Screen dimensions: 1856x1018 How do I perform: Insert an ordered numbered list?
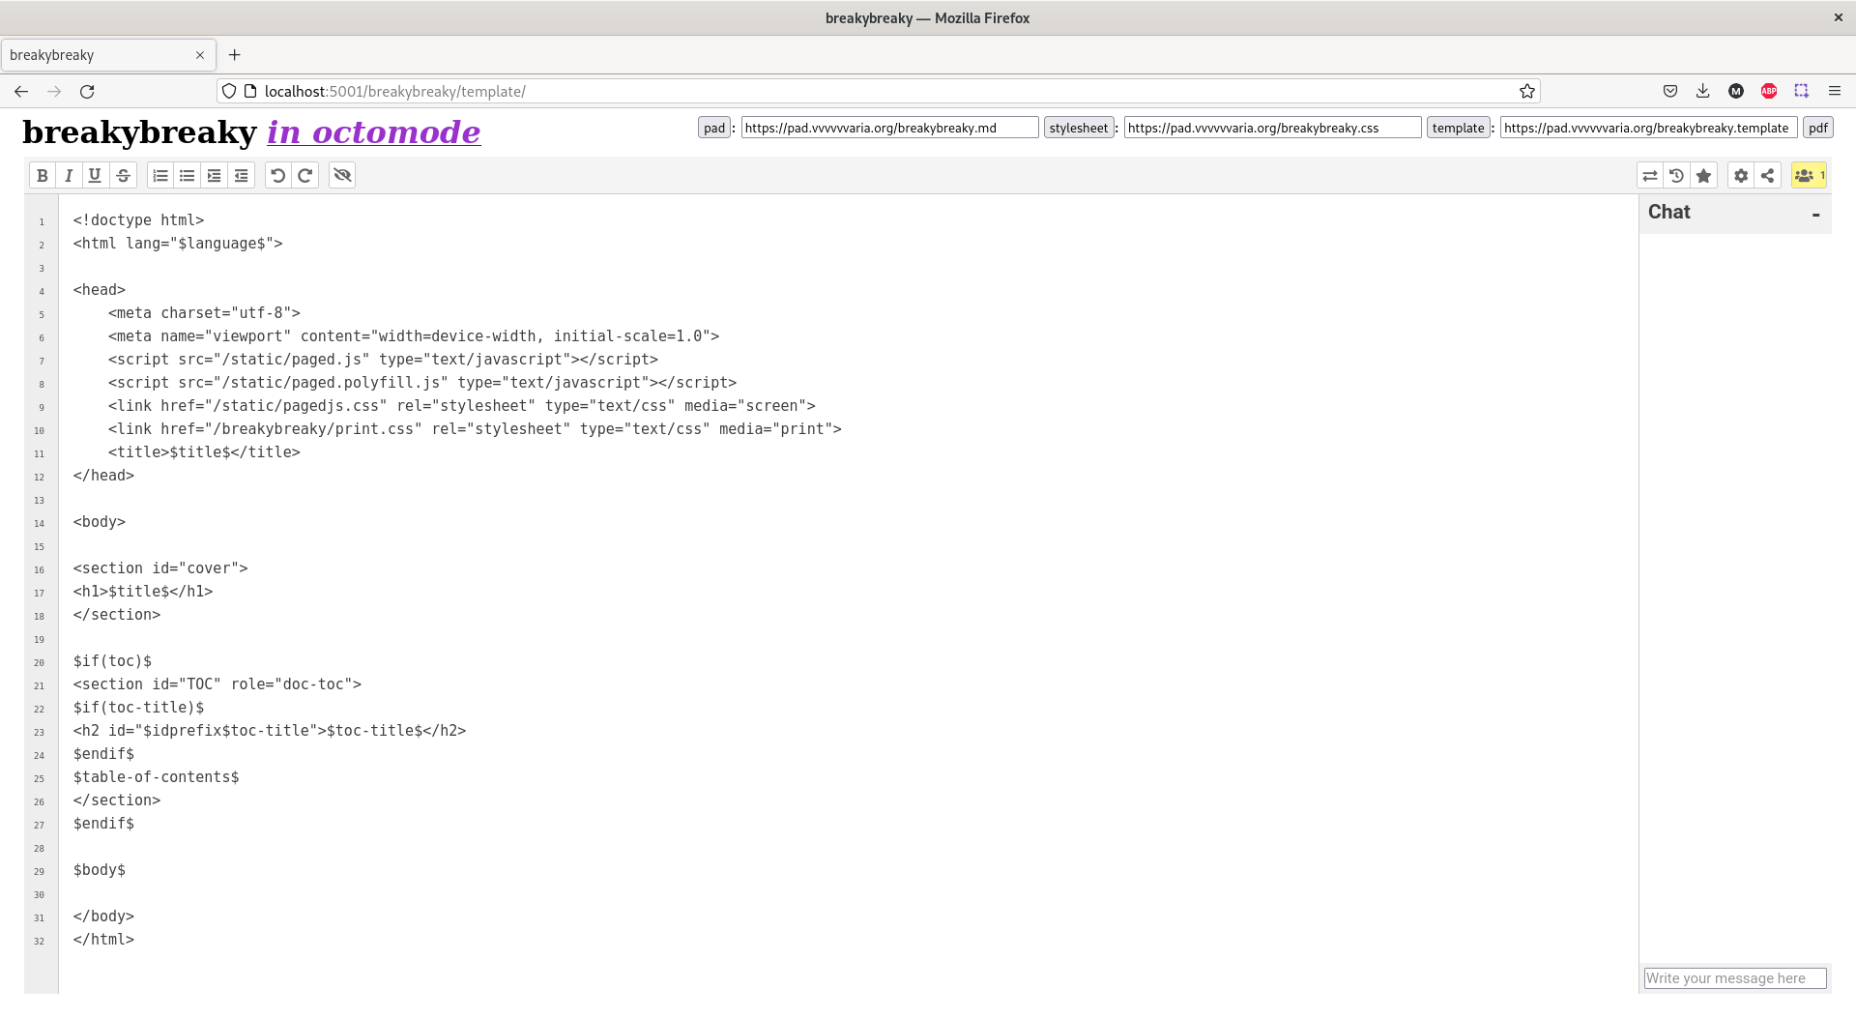click(160, 175)
